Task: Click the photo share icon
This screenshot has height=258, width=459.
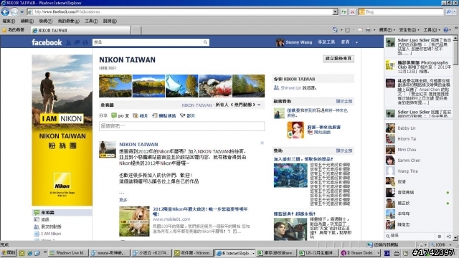Action: pyautogui.click(x=136, y=116)
